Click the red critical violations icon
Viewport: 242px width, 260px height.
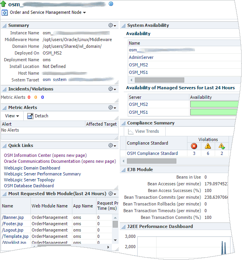pos(194,146)
